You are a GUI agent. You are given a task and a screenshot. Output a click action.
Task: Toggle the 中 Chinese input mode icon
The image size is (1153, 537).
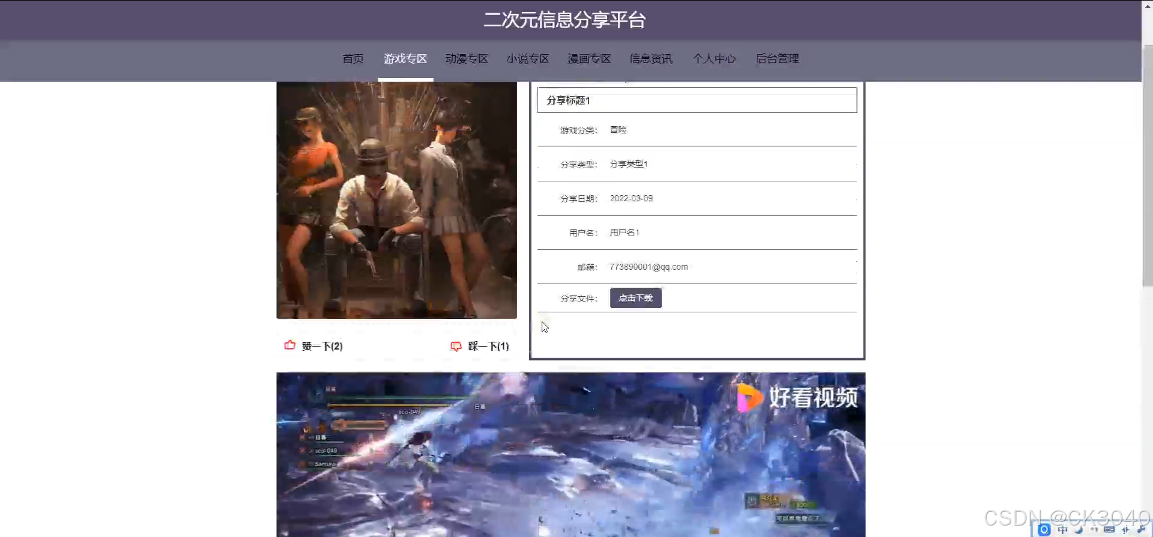[x=1063, y=530]
